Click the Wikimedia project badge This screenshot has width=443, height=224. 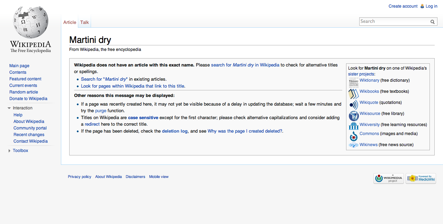(388, 178)
